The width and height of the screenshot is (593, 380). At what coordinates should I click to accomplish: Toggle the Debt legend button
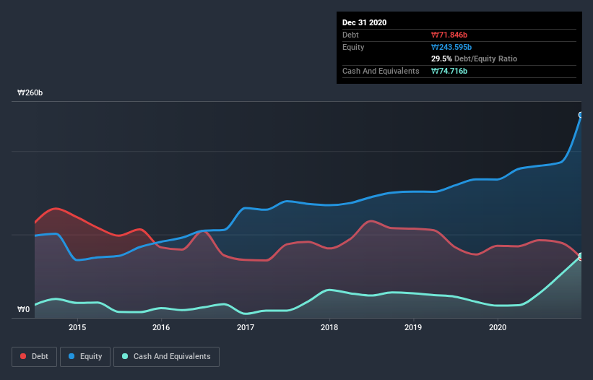click(35, 357)
